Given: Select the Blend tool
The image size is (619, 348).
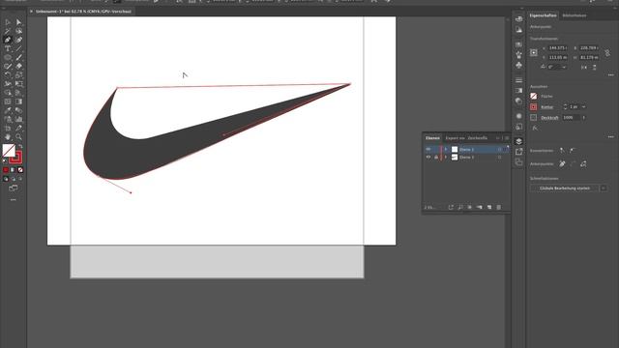Looking at the screenshot, I should tap(18, 110).
